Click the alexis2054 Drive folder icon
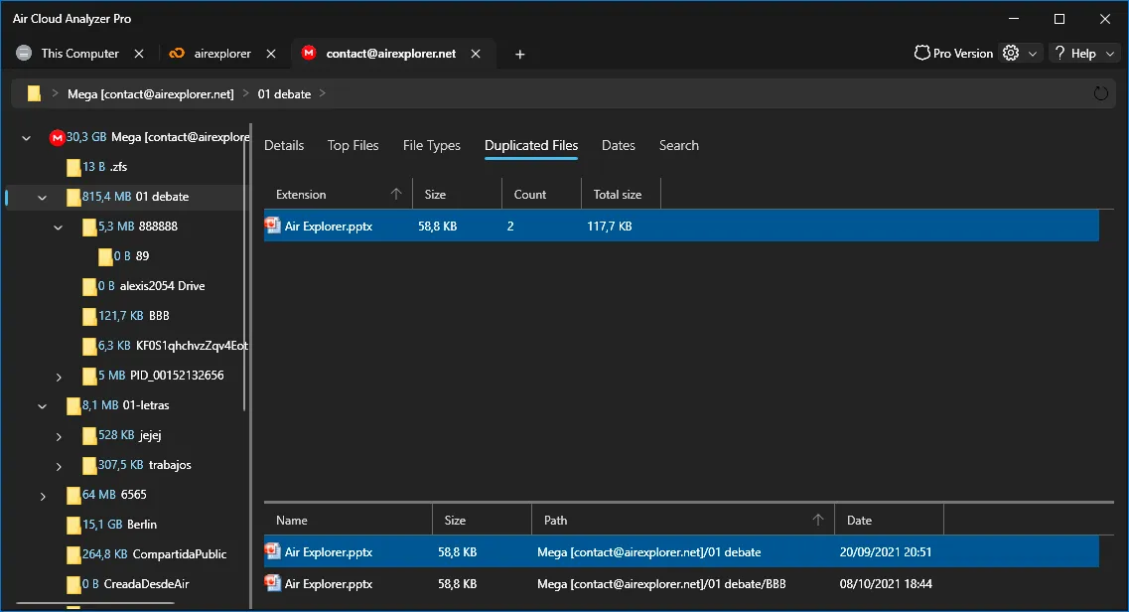The height and width of the screenshot is (612, 1129). [89, 286]
